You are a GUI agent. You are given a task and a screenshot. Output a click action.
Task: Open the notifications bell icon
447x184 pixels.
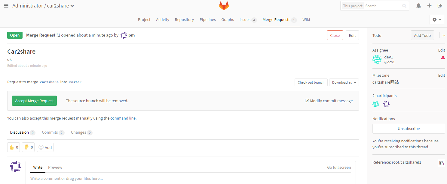pyautogui.click(x=418, y=6)
